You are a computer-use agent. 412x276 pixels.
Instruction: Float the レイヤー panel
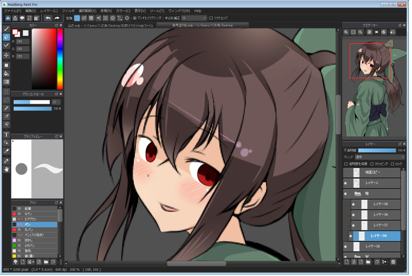click(400, 145)
